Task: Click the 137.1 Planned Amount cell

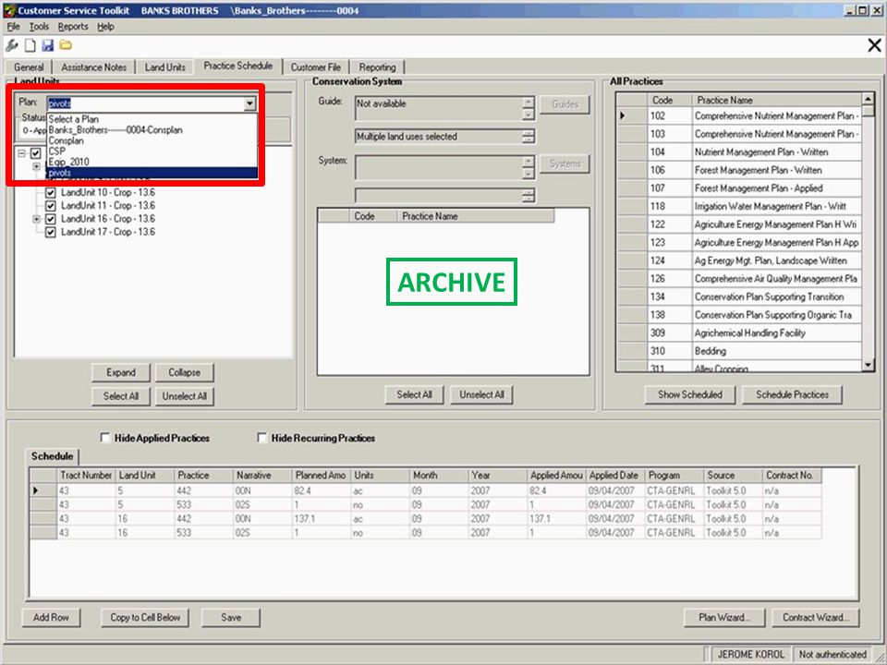Action: (x=321, y=518)
